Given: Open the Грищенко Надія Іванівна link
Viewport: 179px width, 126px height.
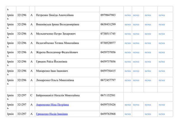Looking at the screenshot, I should point(52,114).
